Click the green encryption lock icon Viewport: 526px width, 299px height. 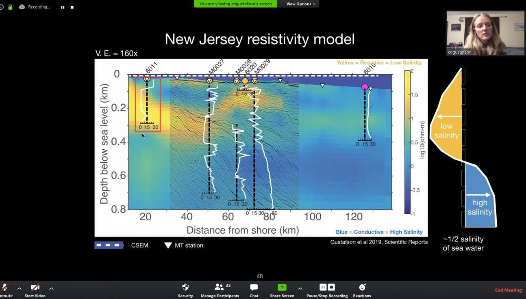click(10, 7)
